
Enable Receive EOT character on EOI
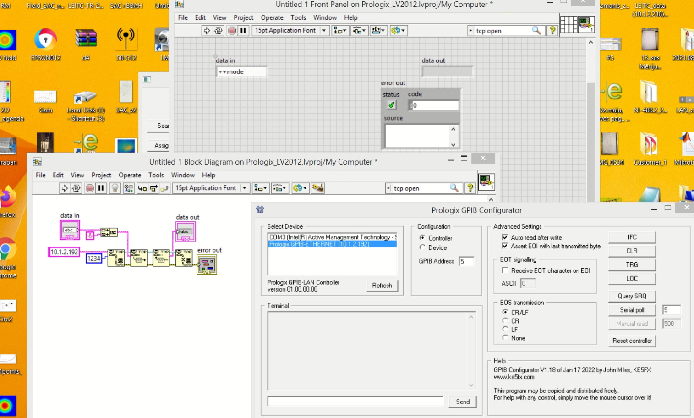[505, 270]
